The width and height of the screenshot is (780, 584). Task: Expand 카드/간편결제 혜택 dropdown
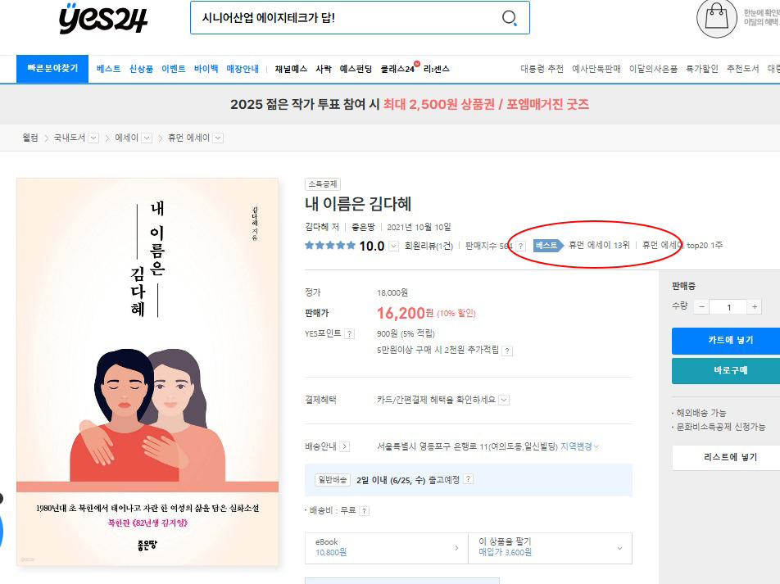pos(504,400)
